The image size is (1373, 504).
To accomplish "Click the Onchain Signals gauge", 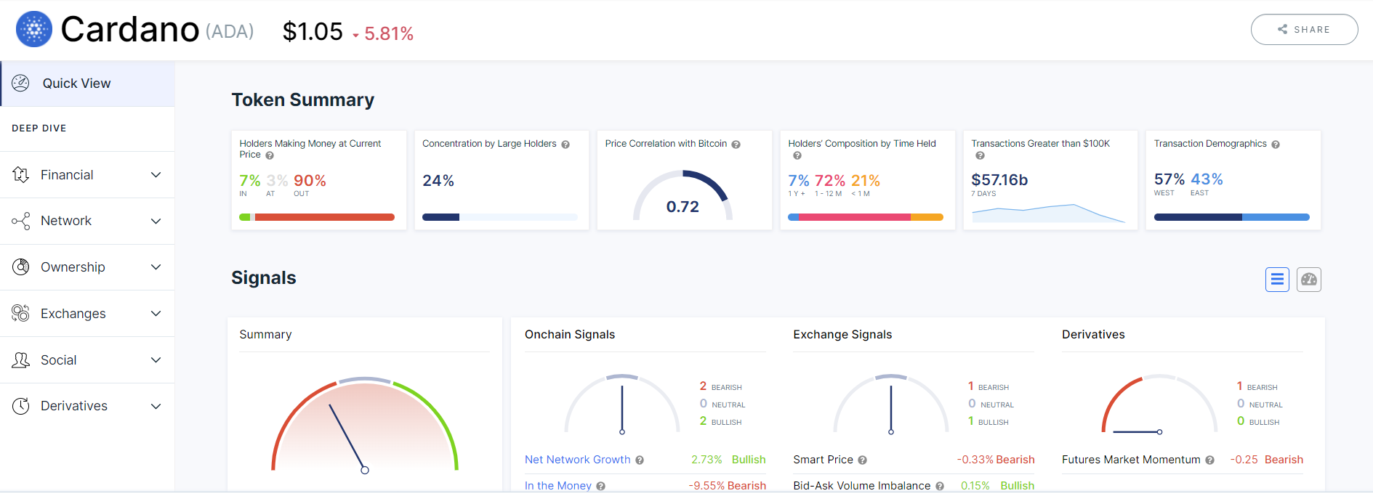I will click(622, 405).
